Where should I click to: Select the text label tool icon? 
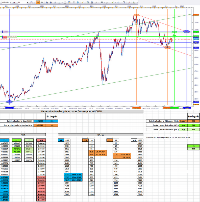point(124,2)
